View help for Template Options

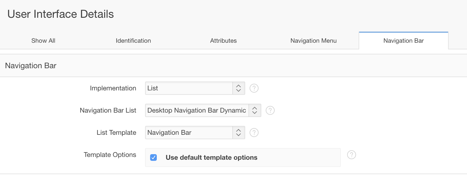click(x=351, y=155)
